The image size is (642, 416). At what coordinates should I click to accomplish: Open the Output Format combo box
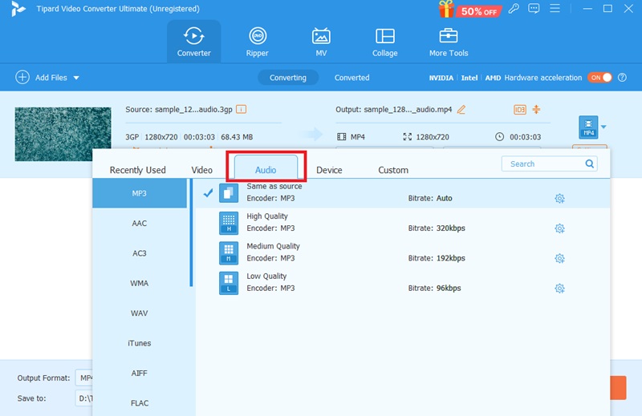click(84, 378)
